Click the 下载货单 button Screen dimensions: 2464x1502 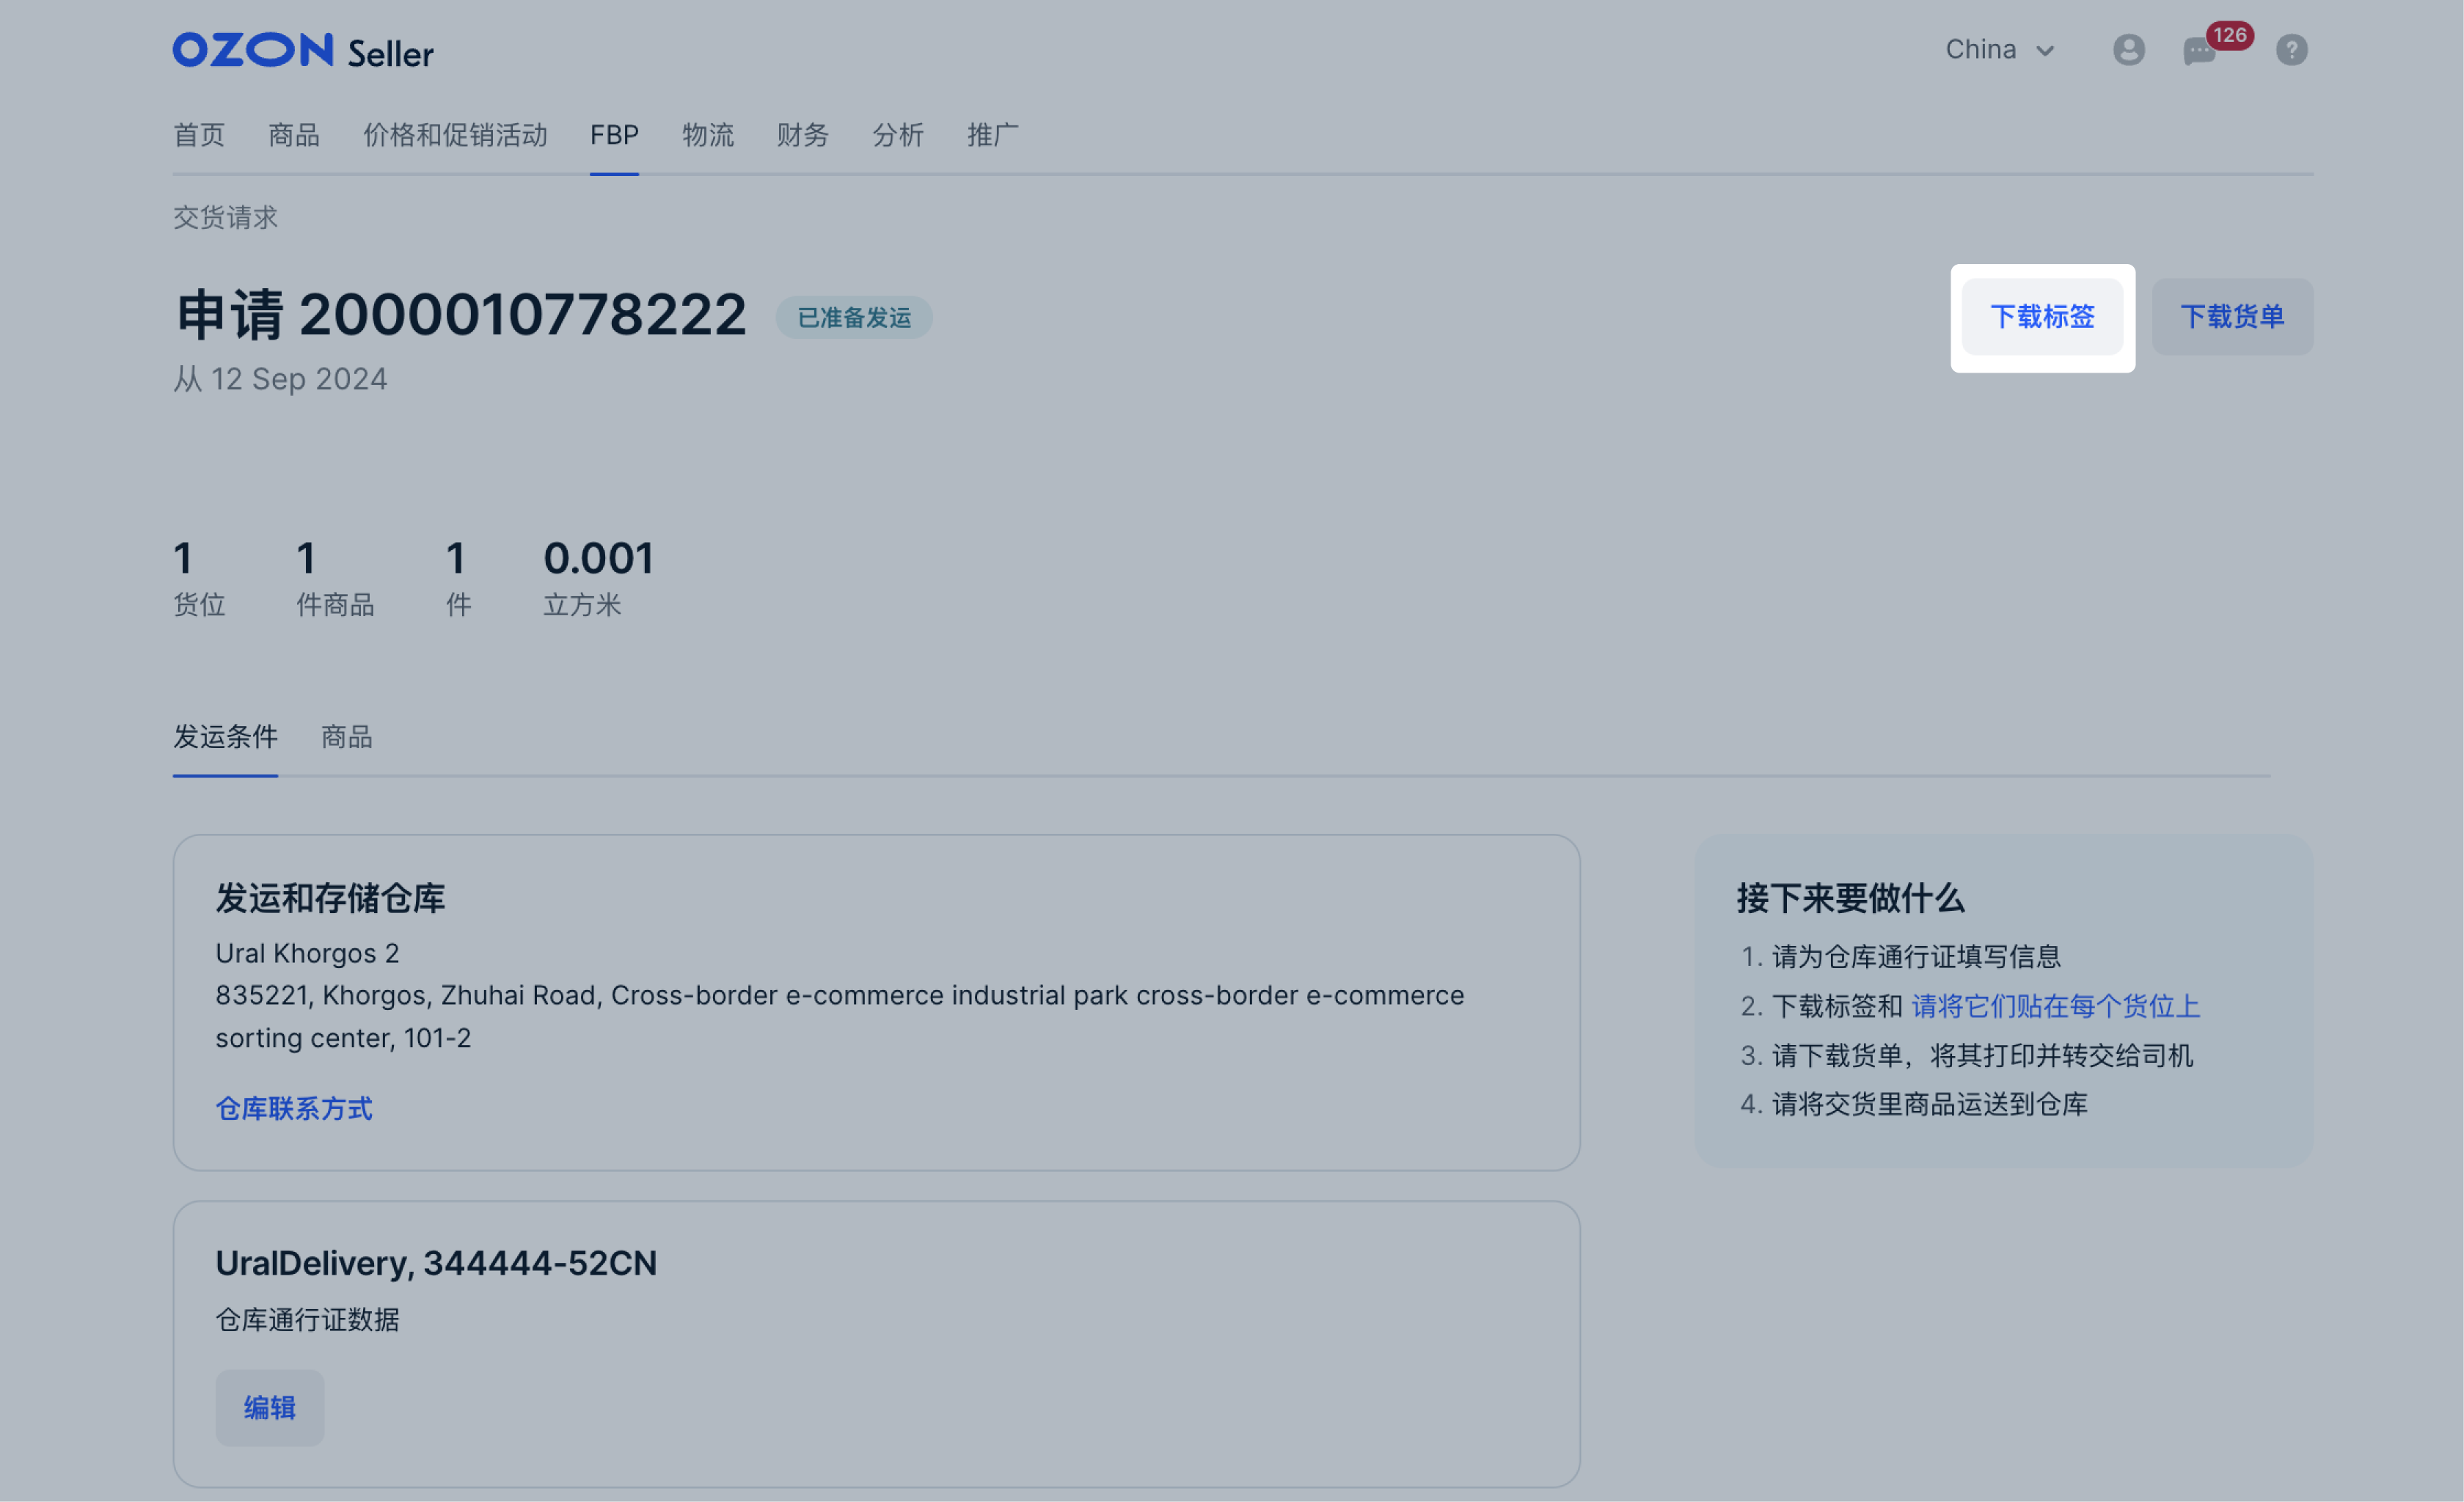click(2232, 317)
